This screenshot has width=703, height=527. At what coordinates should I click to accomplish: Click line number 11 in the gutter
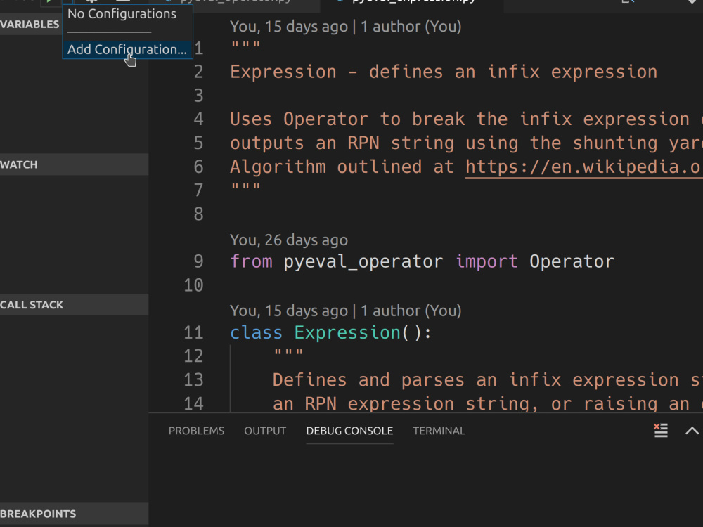click(194, 333)
